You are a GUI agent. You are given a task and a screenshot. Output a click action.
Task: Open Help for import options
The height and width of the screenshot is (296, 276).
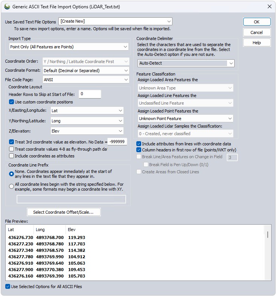click(x=257, y=43)
